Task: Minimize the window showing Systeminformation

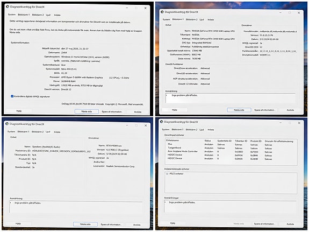Action: click(x=127, y=8)
